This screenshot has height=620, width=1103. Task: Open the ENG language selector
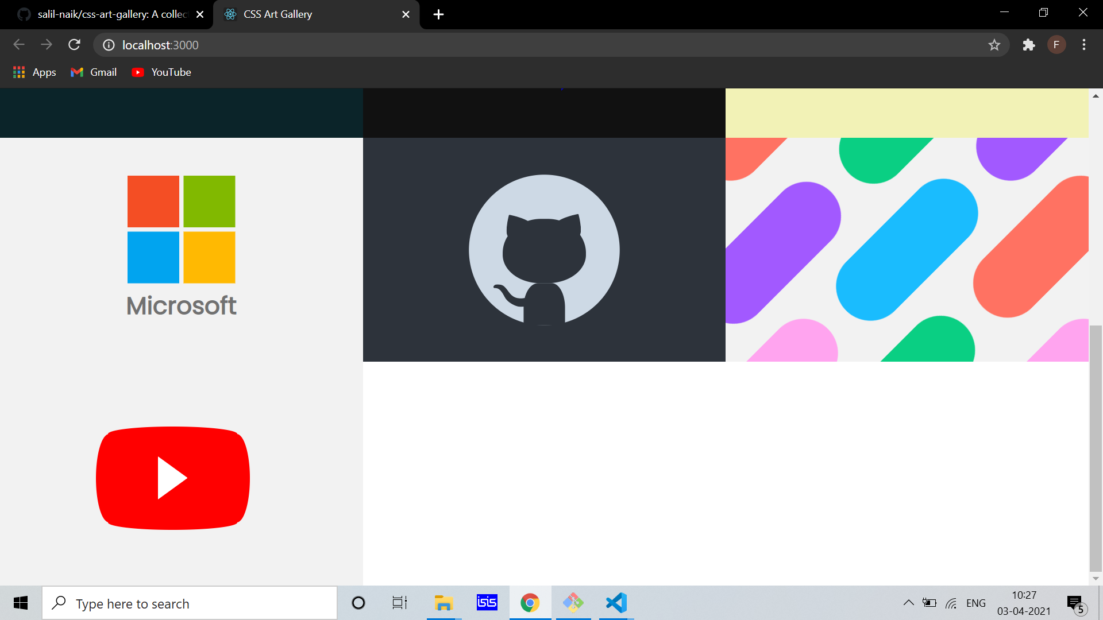coord(975,603)
